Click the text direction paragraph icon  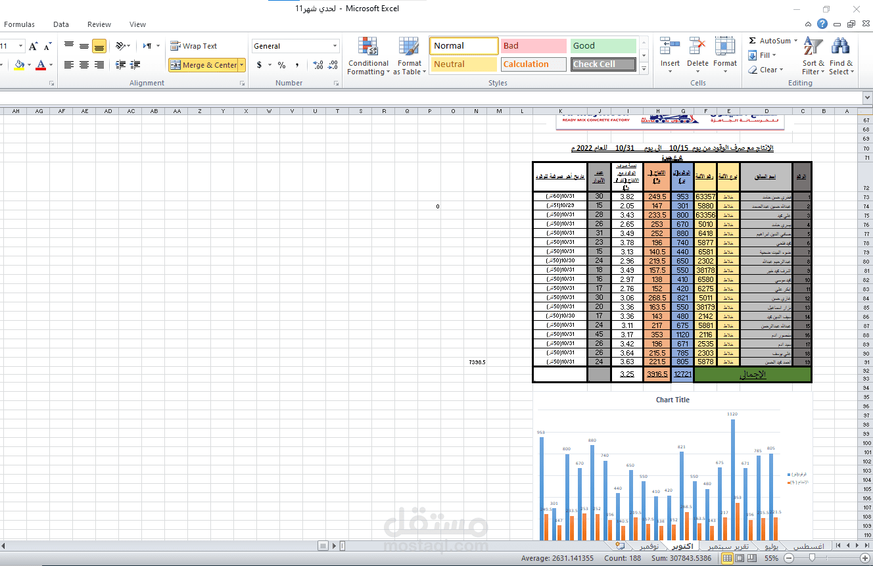148,46
